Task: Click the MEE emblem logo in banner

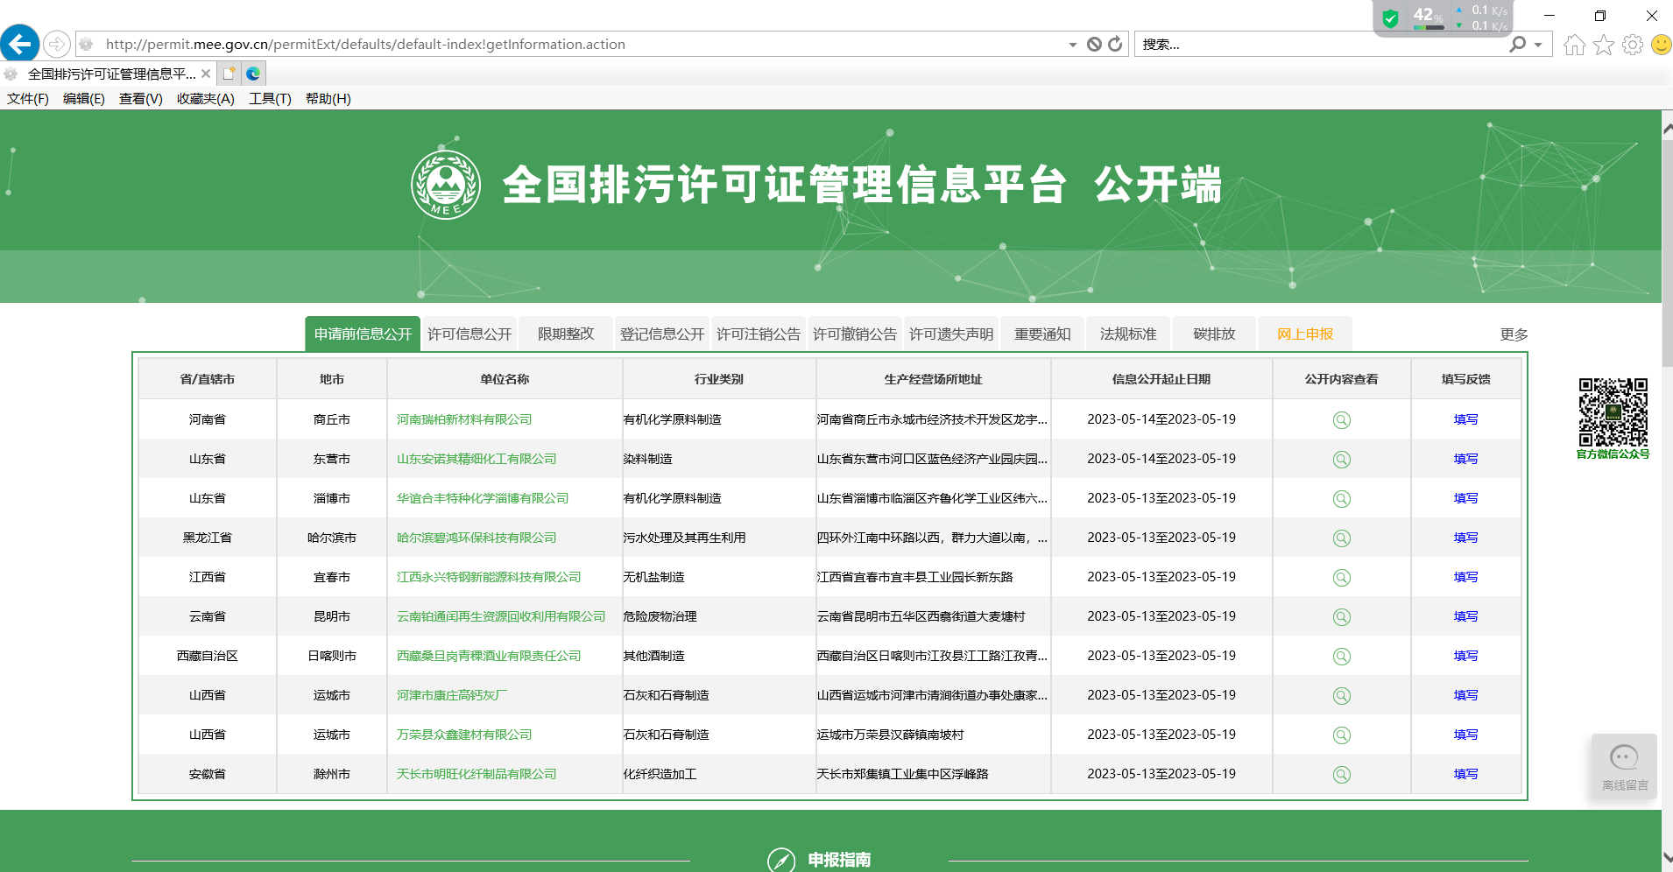Action: tap(446, 185)
